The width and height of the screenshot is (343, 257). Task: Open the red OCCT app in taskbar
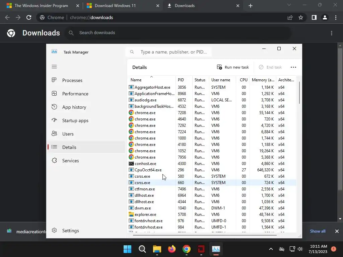pos(201,249)
